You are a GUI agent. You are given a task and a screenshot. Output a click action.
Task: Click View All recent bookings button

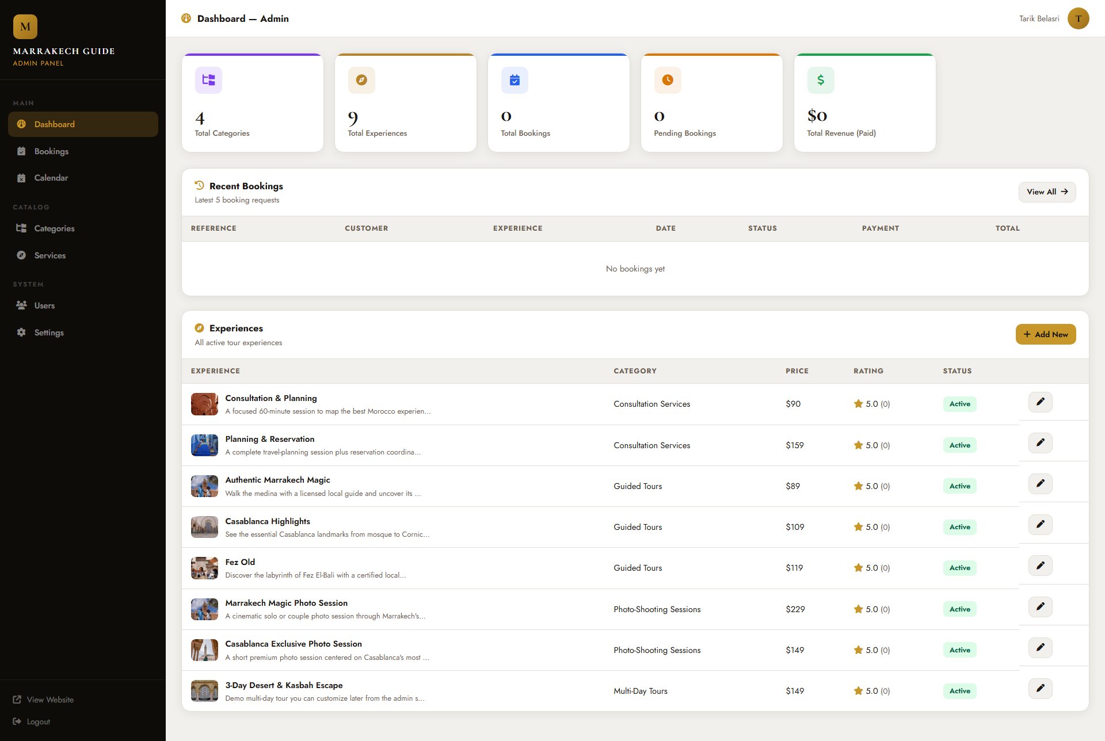click(1047, 192)
